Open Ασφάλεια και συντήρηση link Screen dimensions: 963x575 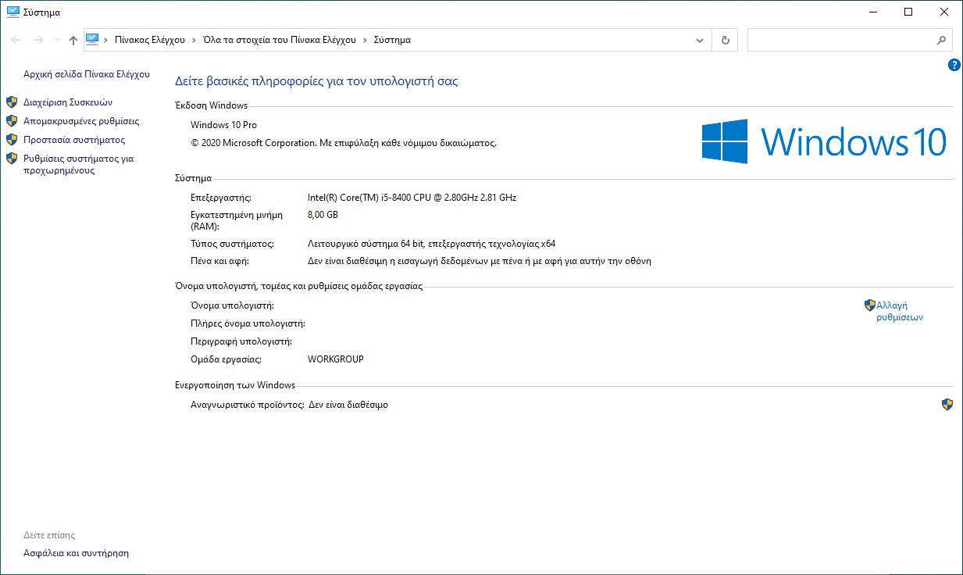tap(76, 553)
